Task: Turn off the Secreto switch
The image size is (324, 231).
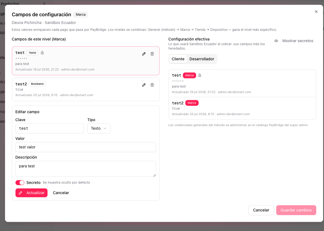Action: [20, 183]
